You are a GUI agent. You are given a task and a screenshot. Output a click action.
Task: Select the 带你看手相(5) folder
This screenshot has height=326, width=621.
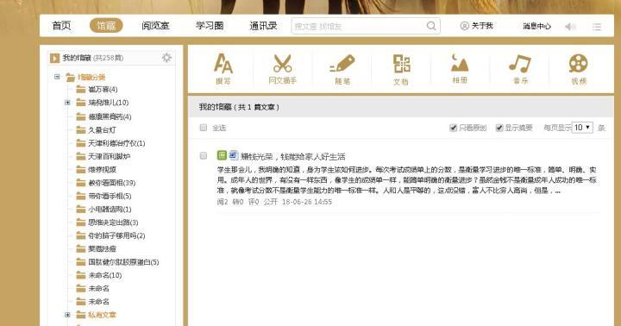[x=110, y=196]
